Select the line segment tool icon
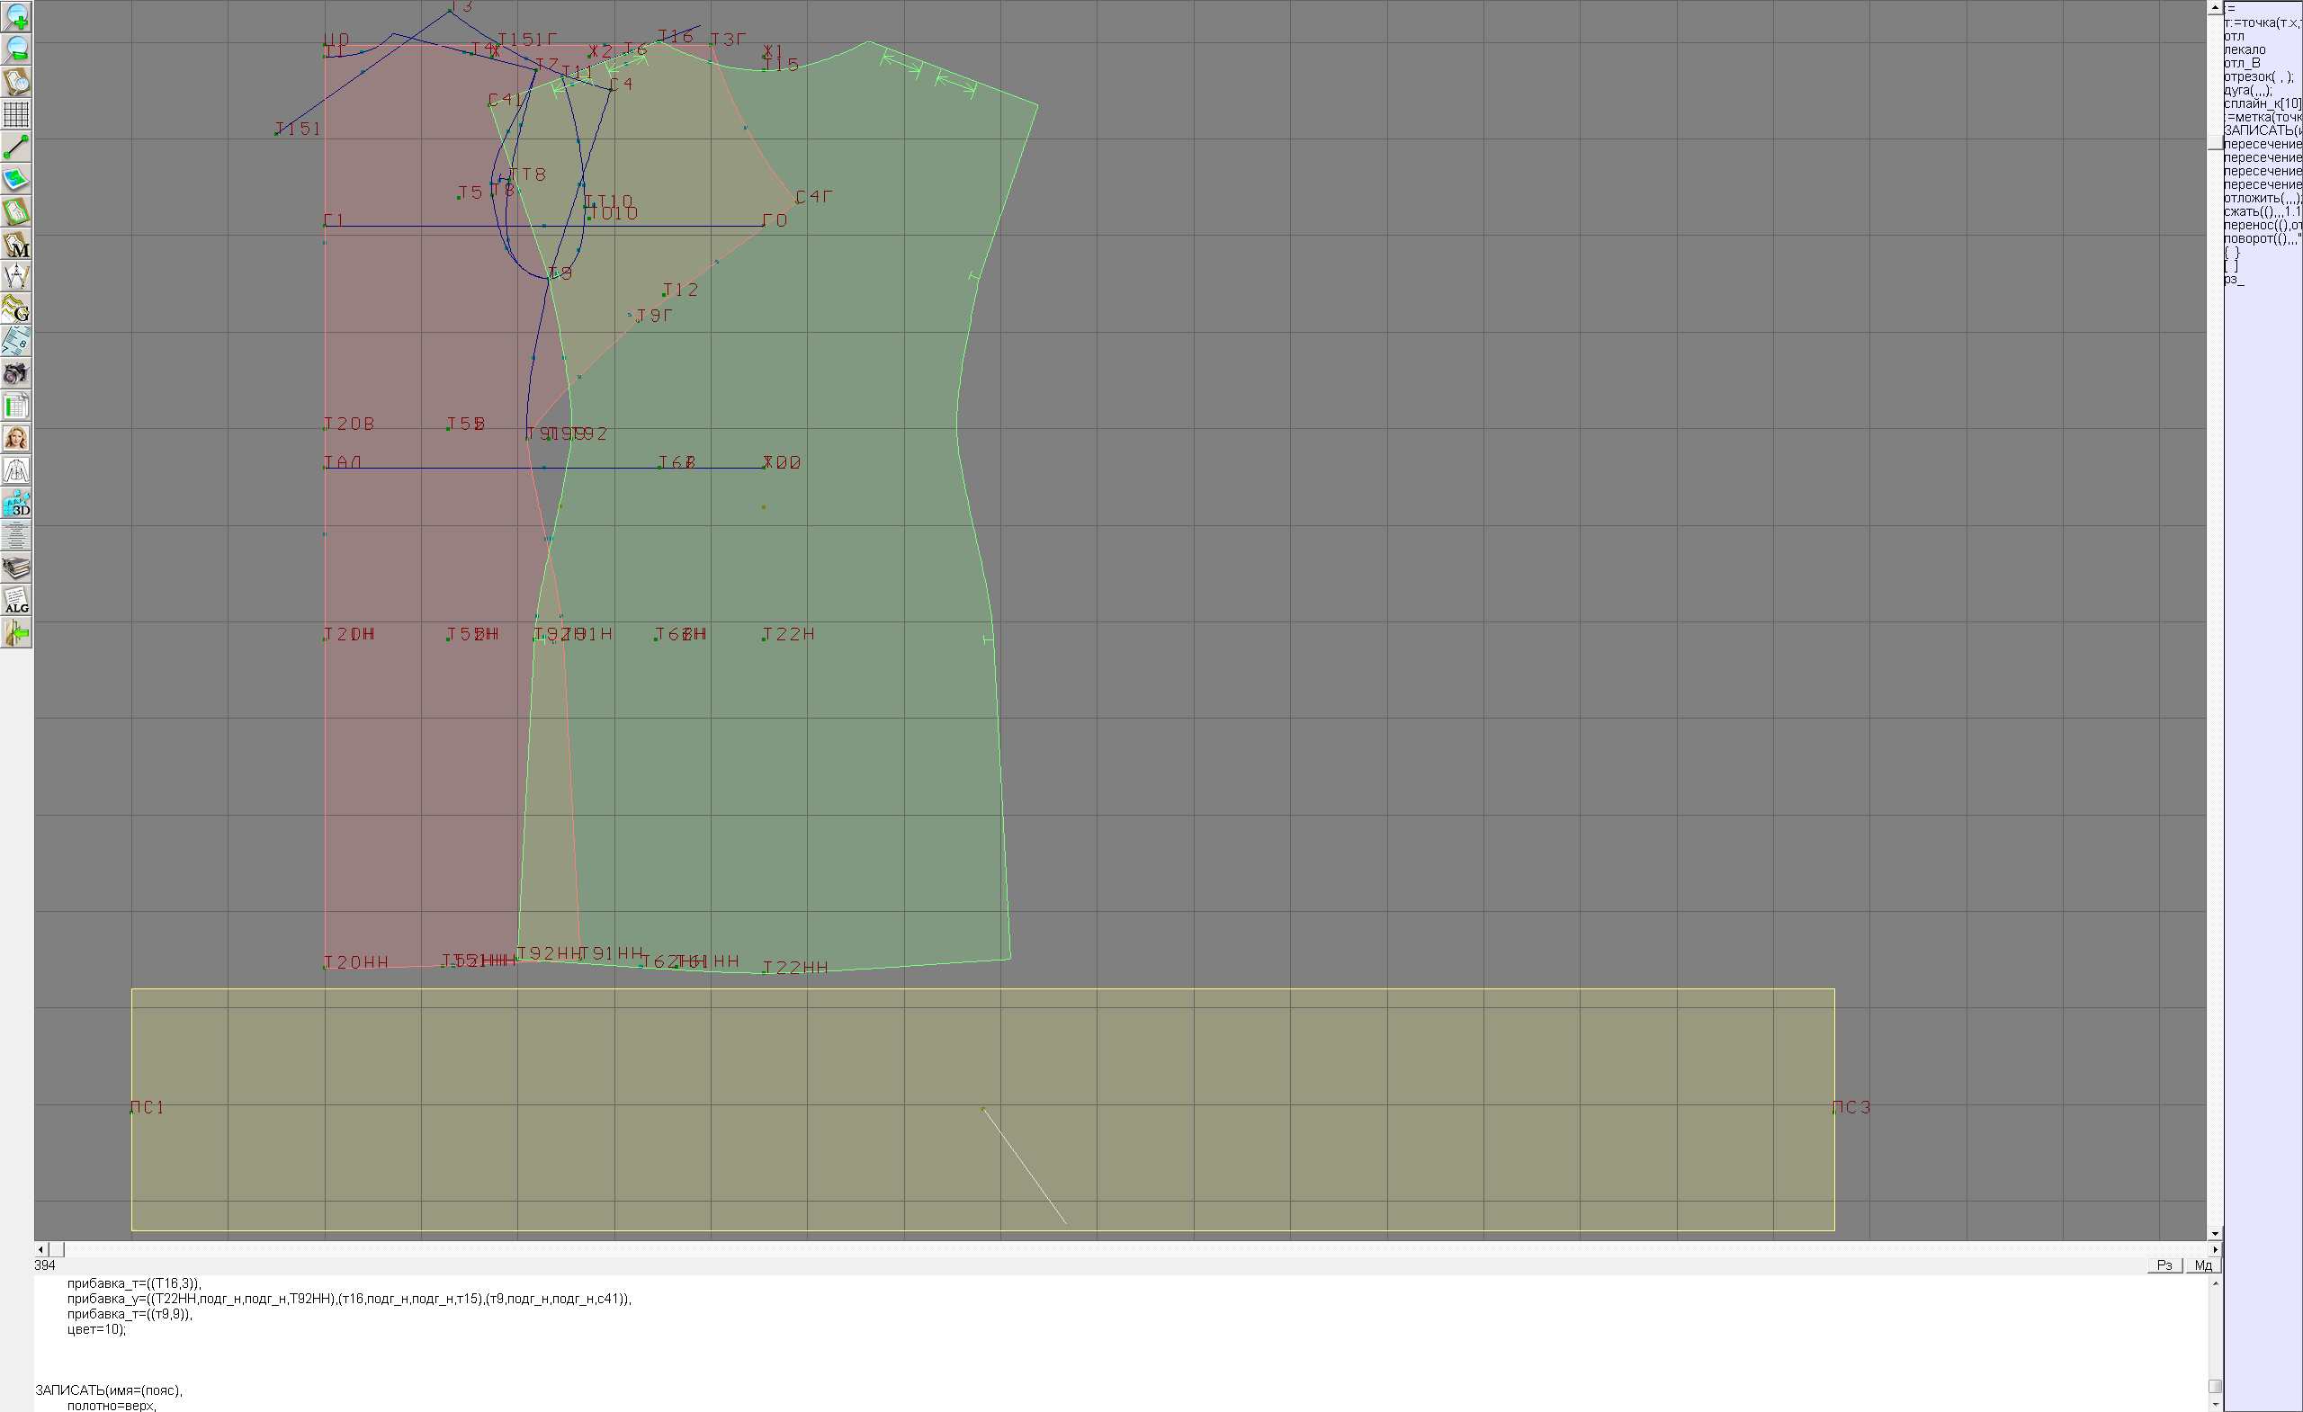This screenshot has height=1412, width=2303. pos(16,147)
